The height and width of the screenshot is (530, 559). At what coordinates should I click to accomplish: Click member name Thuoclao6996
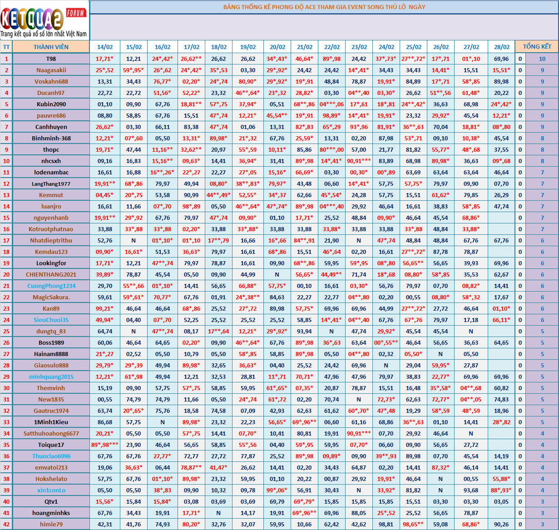click(x=51, y=456)
